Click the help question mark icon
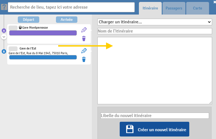216x139 pixels. point(4,7)
